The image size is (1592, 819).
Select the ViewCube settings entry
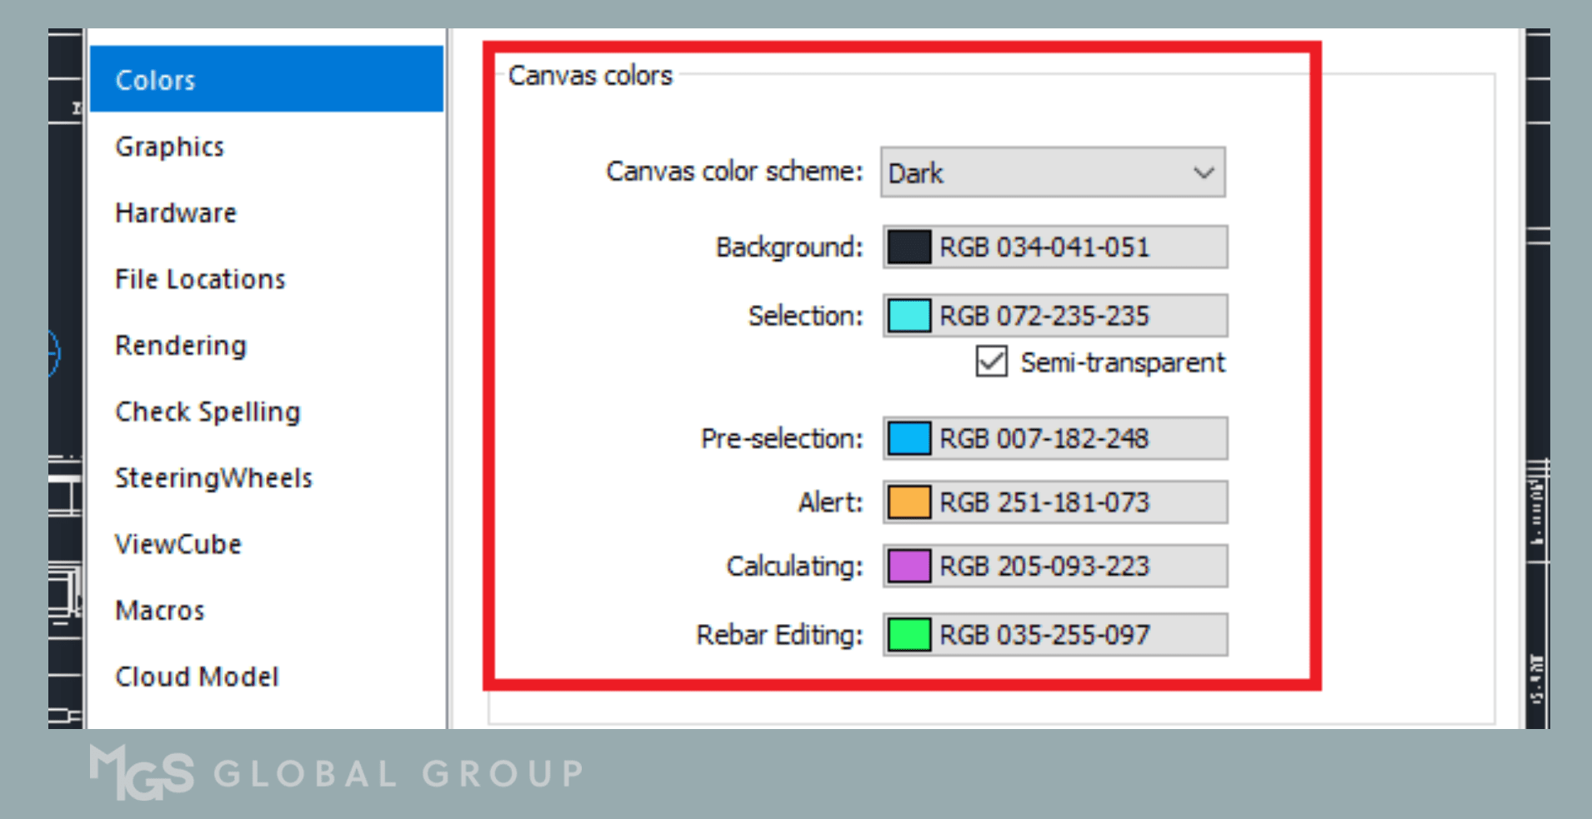click(178, 543)
